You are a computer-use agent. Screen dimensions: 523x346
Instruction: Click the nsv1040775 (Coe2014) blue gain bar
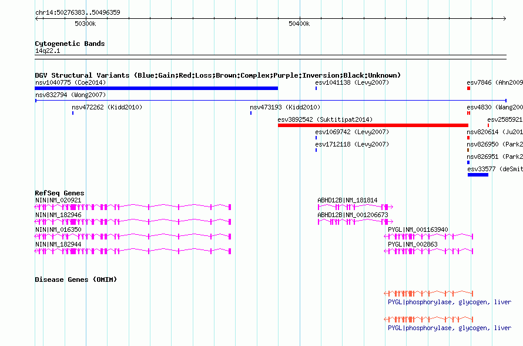pyautogui.click(x=156, y=88)
